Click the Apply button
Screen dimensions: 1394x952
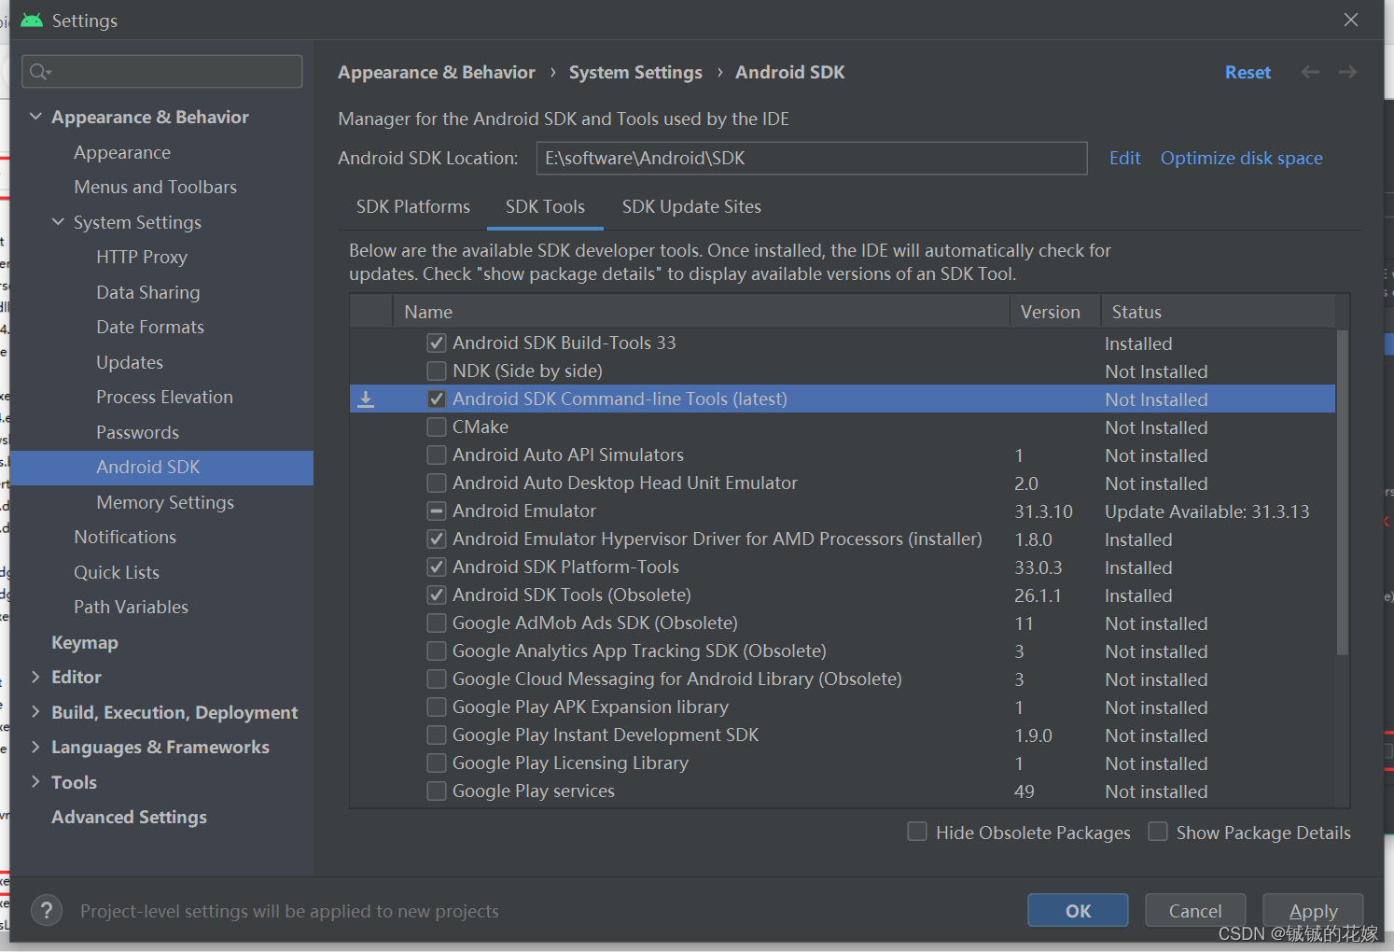pyautogui.click(x=1313, y=910)
